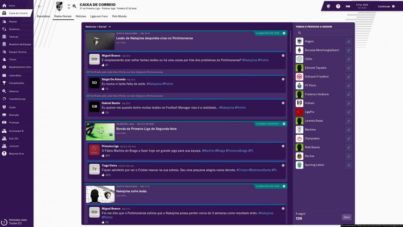Open settings gear on Sérgio De Almeida post
This screenshot has width=403, height=227.
point(283,79)
